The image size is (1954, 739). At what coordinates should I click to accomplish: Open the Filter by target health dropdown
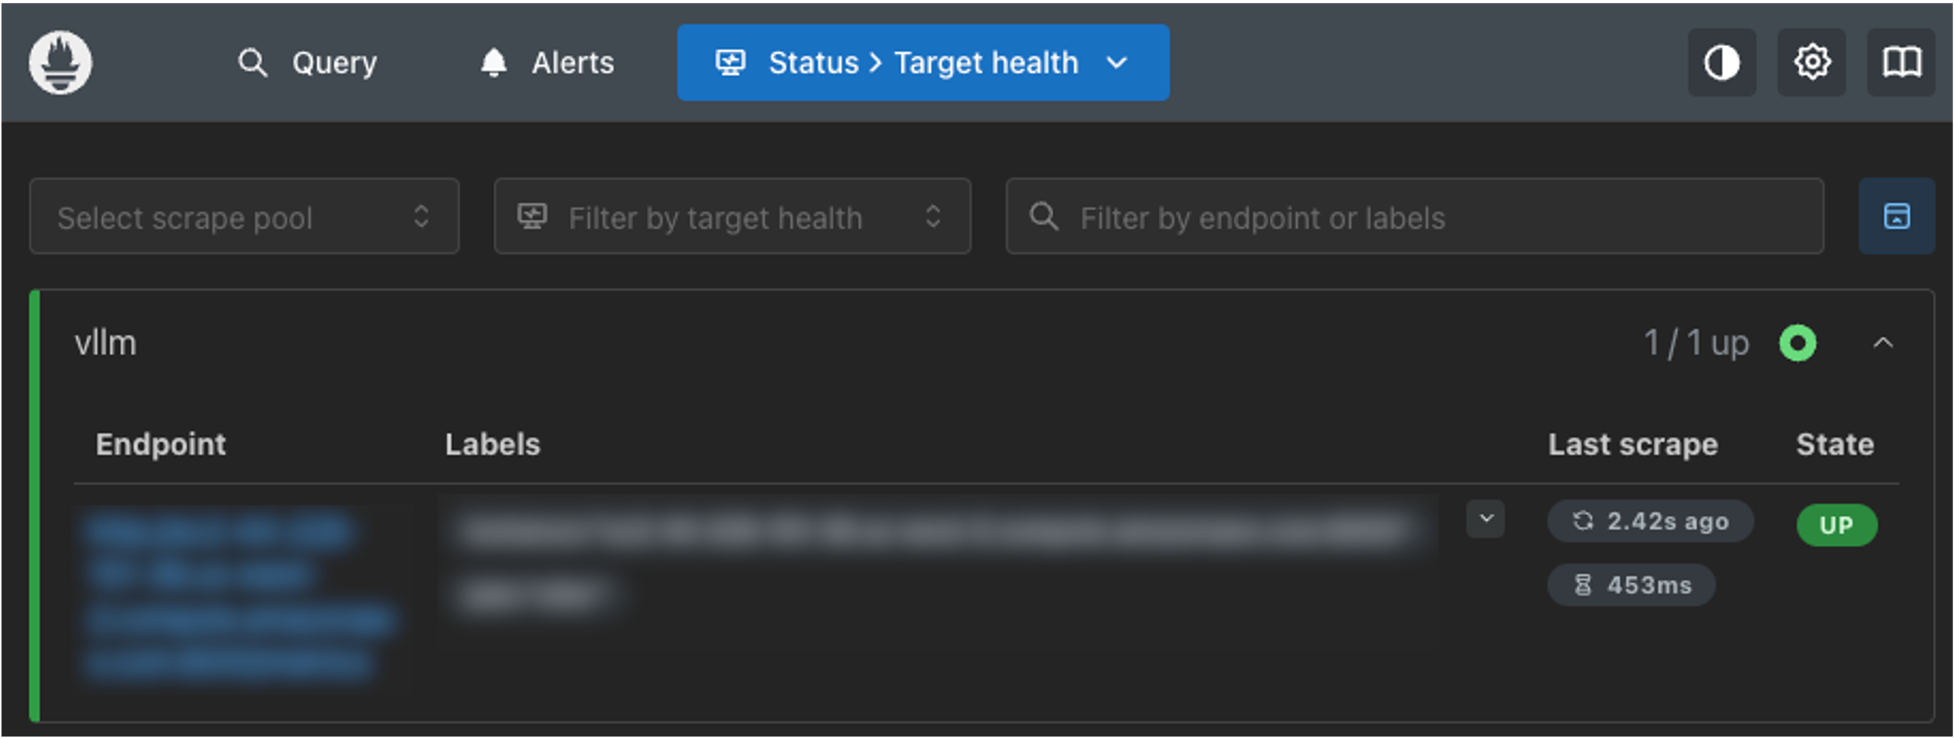click(732, 217)
